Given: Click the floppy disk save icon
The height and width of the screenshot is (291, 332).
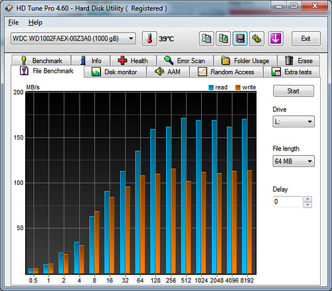Looking at the screenshot, I should point(240,38).
